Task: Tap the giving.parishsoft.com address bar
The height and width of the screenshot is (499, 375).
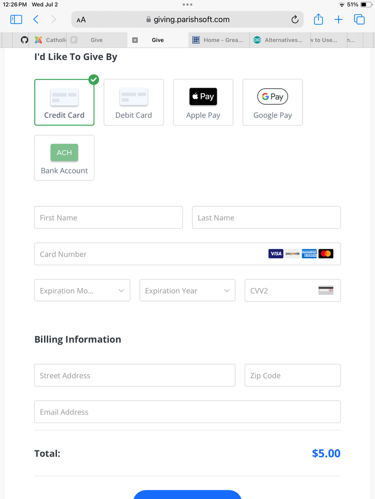Action: point(188,19)
